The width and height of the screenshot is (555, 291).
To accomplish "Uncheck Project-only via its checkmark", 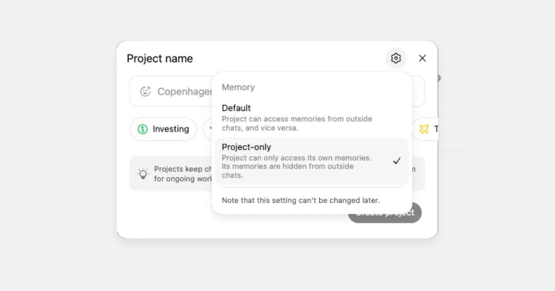I will pyautogui.click(x=397, y=160).
